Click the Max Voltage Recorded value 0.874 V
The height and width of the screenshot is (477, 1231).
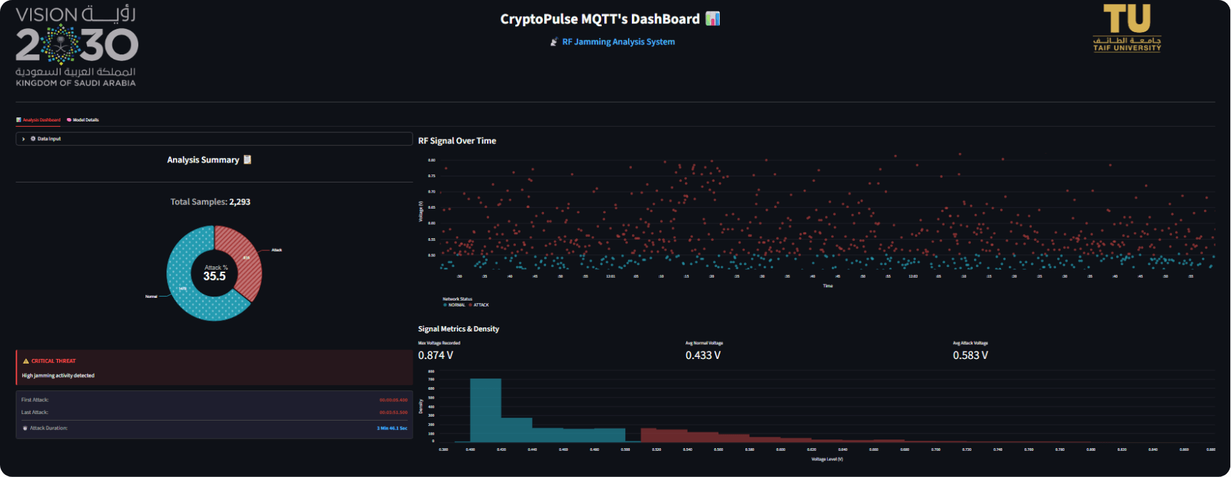pyautogui.click(x=435, y=356)
